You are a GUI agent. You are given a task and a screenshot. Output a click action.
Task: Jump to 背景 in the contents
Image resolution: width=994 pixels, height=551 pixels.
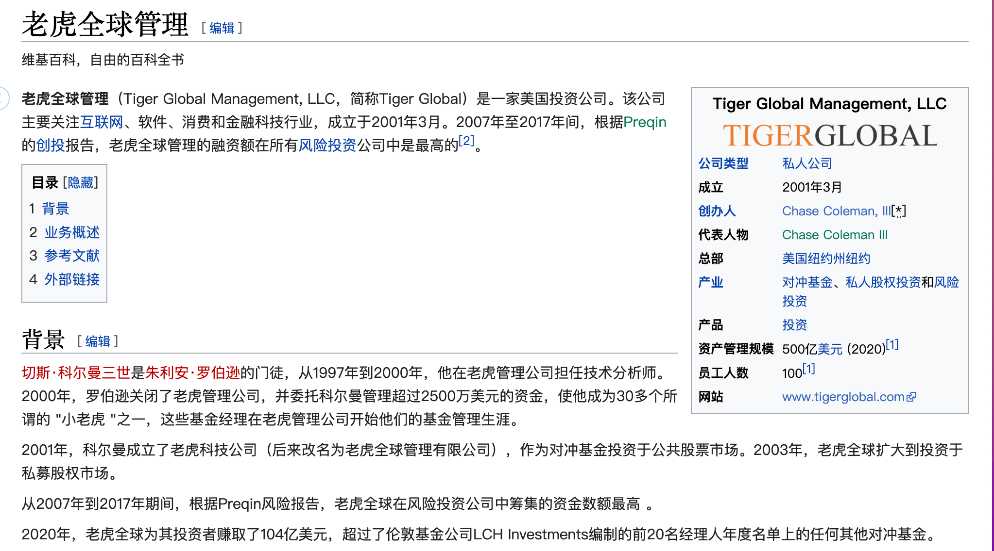click(x=55, y=209)
